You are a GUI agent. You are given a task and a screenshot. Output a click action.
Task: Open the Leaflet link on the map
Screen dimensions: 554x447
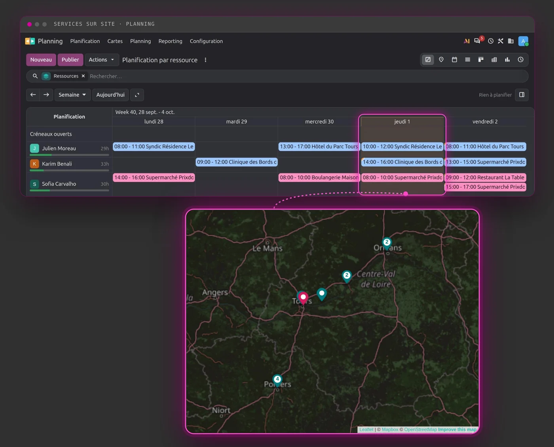(x=366, y=430)
